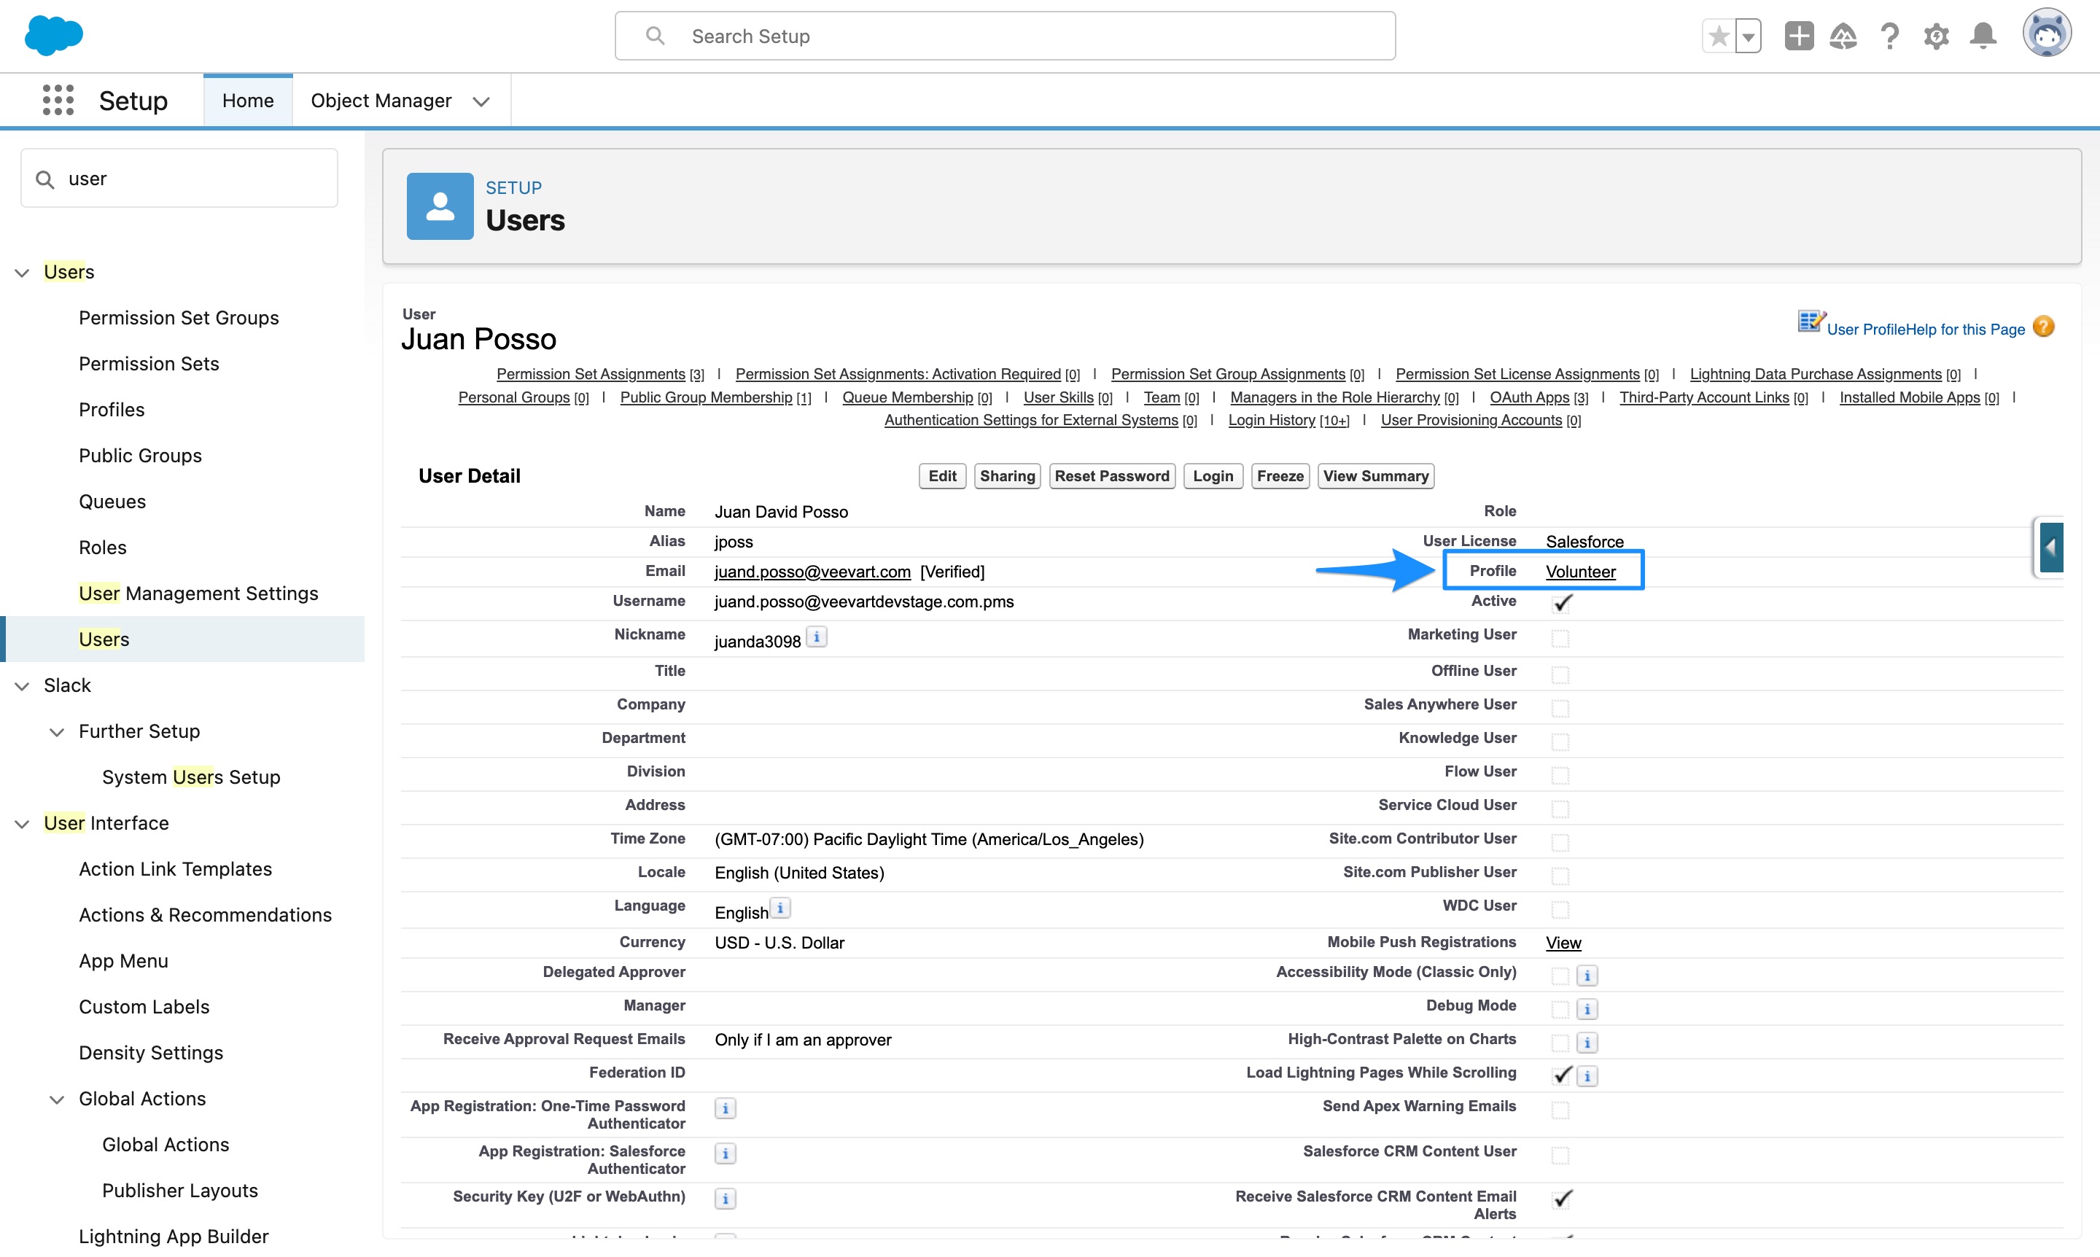Enable the Marketing User checkbox
The height and width of the screenshot is (1257, 2100).
click(1561, 638)
